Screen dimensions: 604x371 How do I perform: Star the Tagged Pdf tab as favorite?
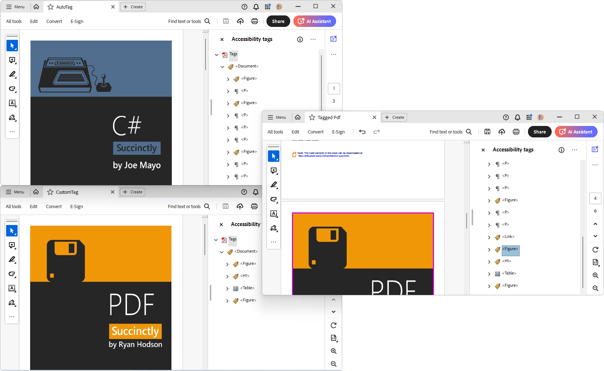[312, 117]
